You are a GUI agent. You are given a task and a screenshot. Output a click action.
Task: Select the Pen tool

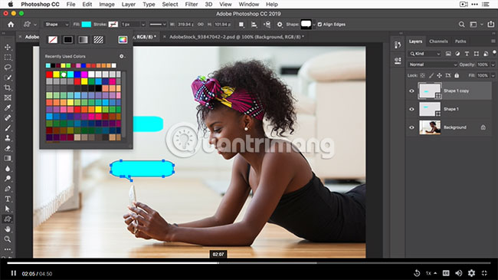click(8, 189)
